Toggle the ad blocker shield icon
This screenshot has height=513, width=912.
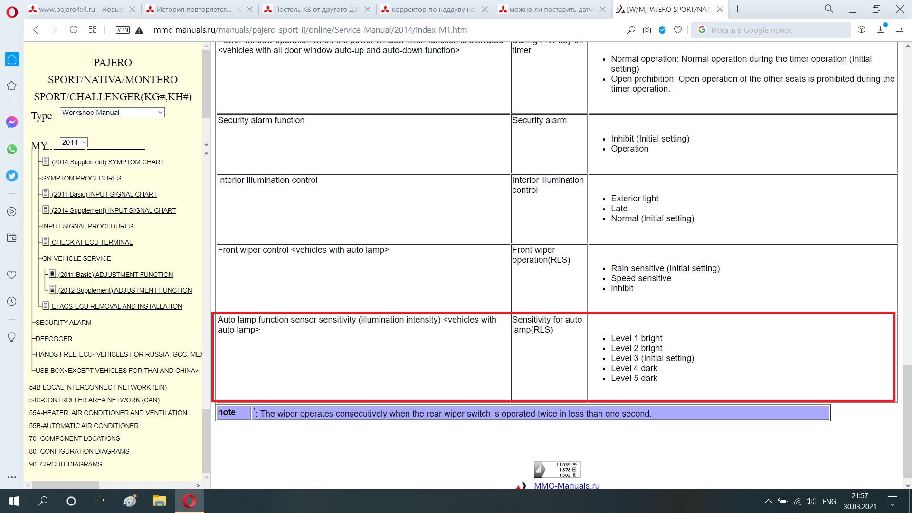point(662,30)
